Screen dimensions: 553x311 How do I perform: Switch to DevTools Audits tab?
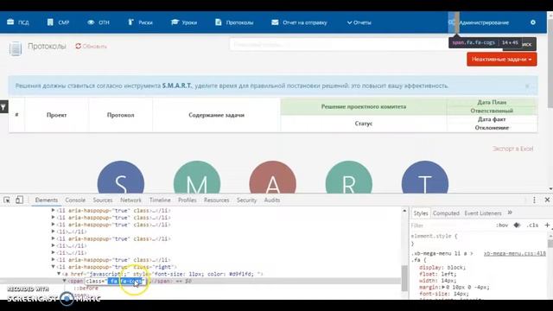coord(272,200)
